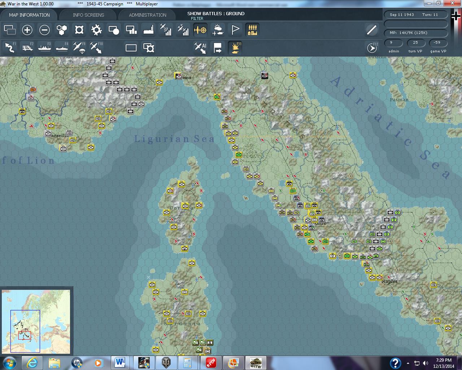462x370 pixels.
Task: Select the F3 naval transport icon
Action: [x=44, y=48]
